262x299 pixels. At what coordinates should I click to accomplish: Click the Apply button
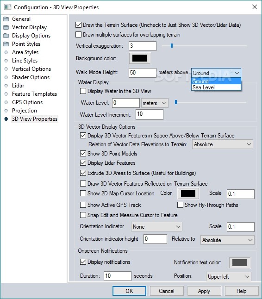pos(204,291)
